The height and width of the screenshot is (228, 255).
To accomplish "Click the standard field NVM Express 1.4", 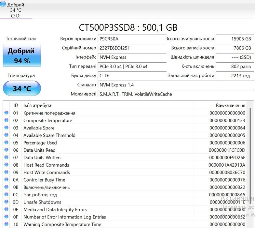I will click(x=176, y=85).
